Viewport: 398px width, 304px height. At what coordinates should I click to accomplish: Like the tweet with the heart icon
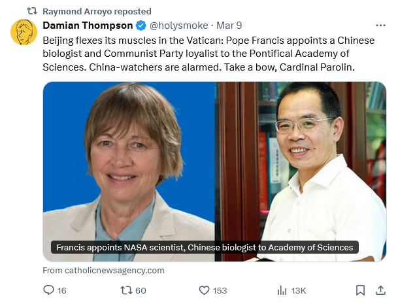point(203,290)
